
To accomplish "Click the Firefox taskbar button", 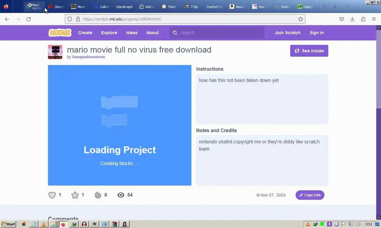I will point(63,224).
